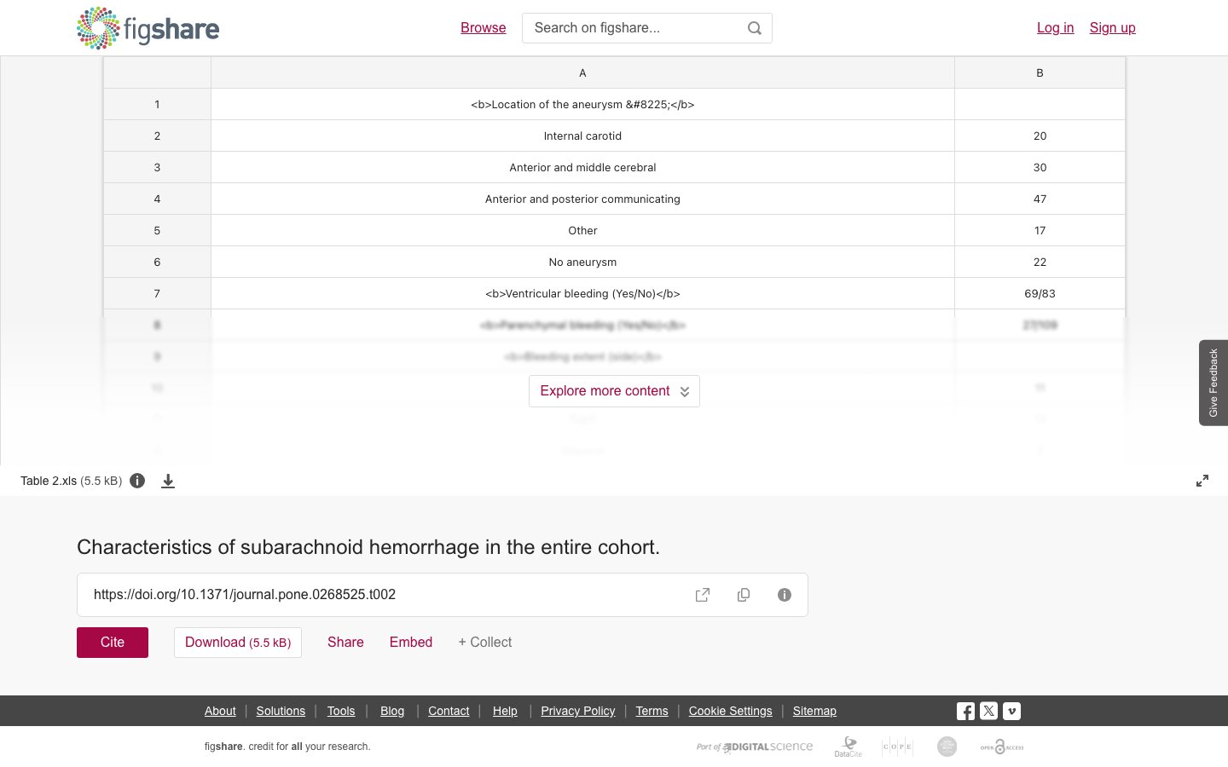Click Sign up
This screenshot has height=767, width=1228.
[x=1112, y=28]
